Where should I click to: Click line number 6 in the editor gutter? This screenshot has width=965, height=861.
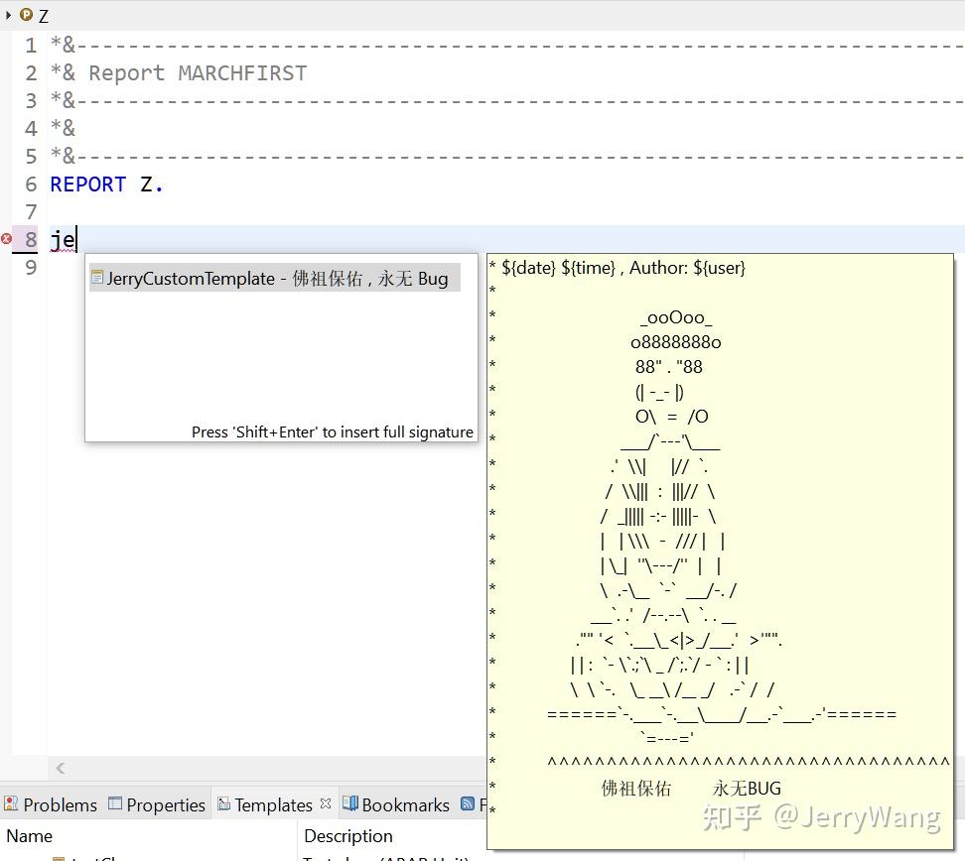point(31,184)
